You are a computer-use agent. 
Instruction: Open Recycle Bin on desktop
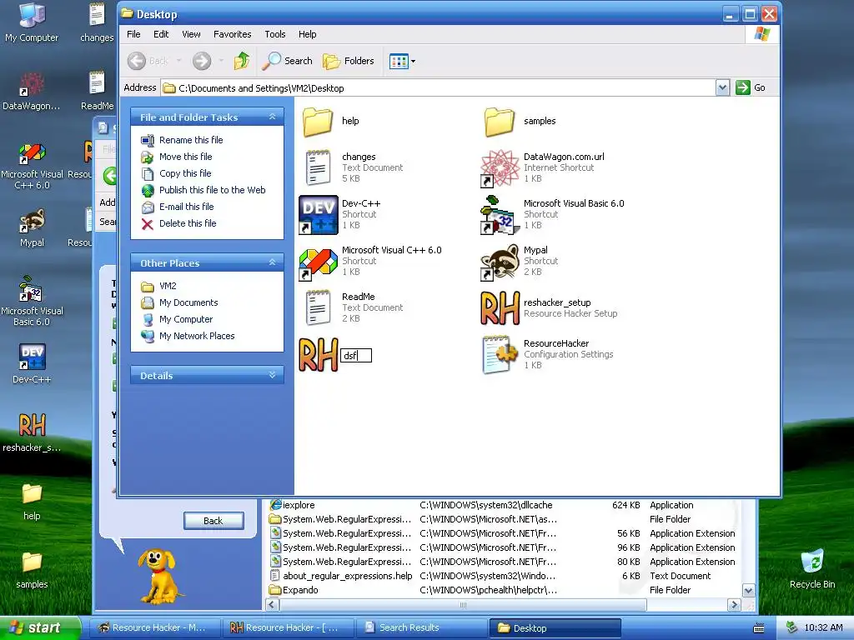[x=812, y=568]
